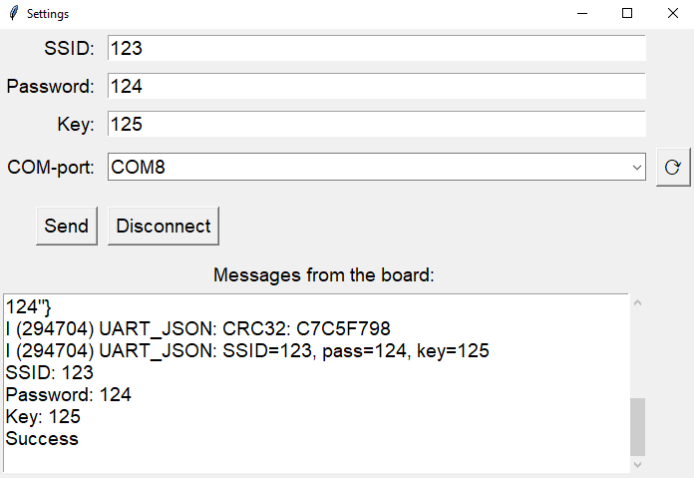Close the Settings window
Viewport: 694px width, 478px height.
coord(672,13)
